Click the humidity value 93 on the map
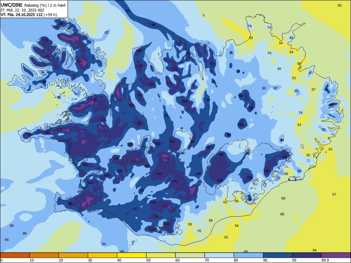This screenshot has height=263, width=351. [166, 116]
